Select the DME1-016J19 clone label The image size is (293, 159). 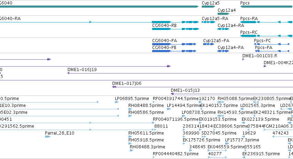coord(82,70)
